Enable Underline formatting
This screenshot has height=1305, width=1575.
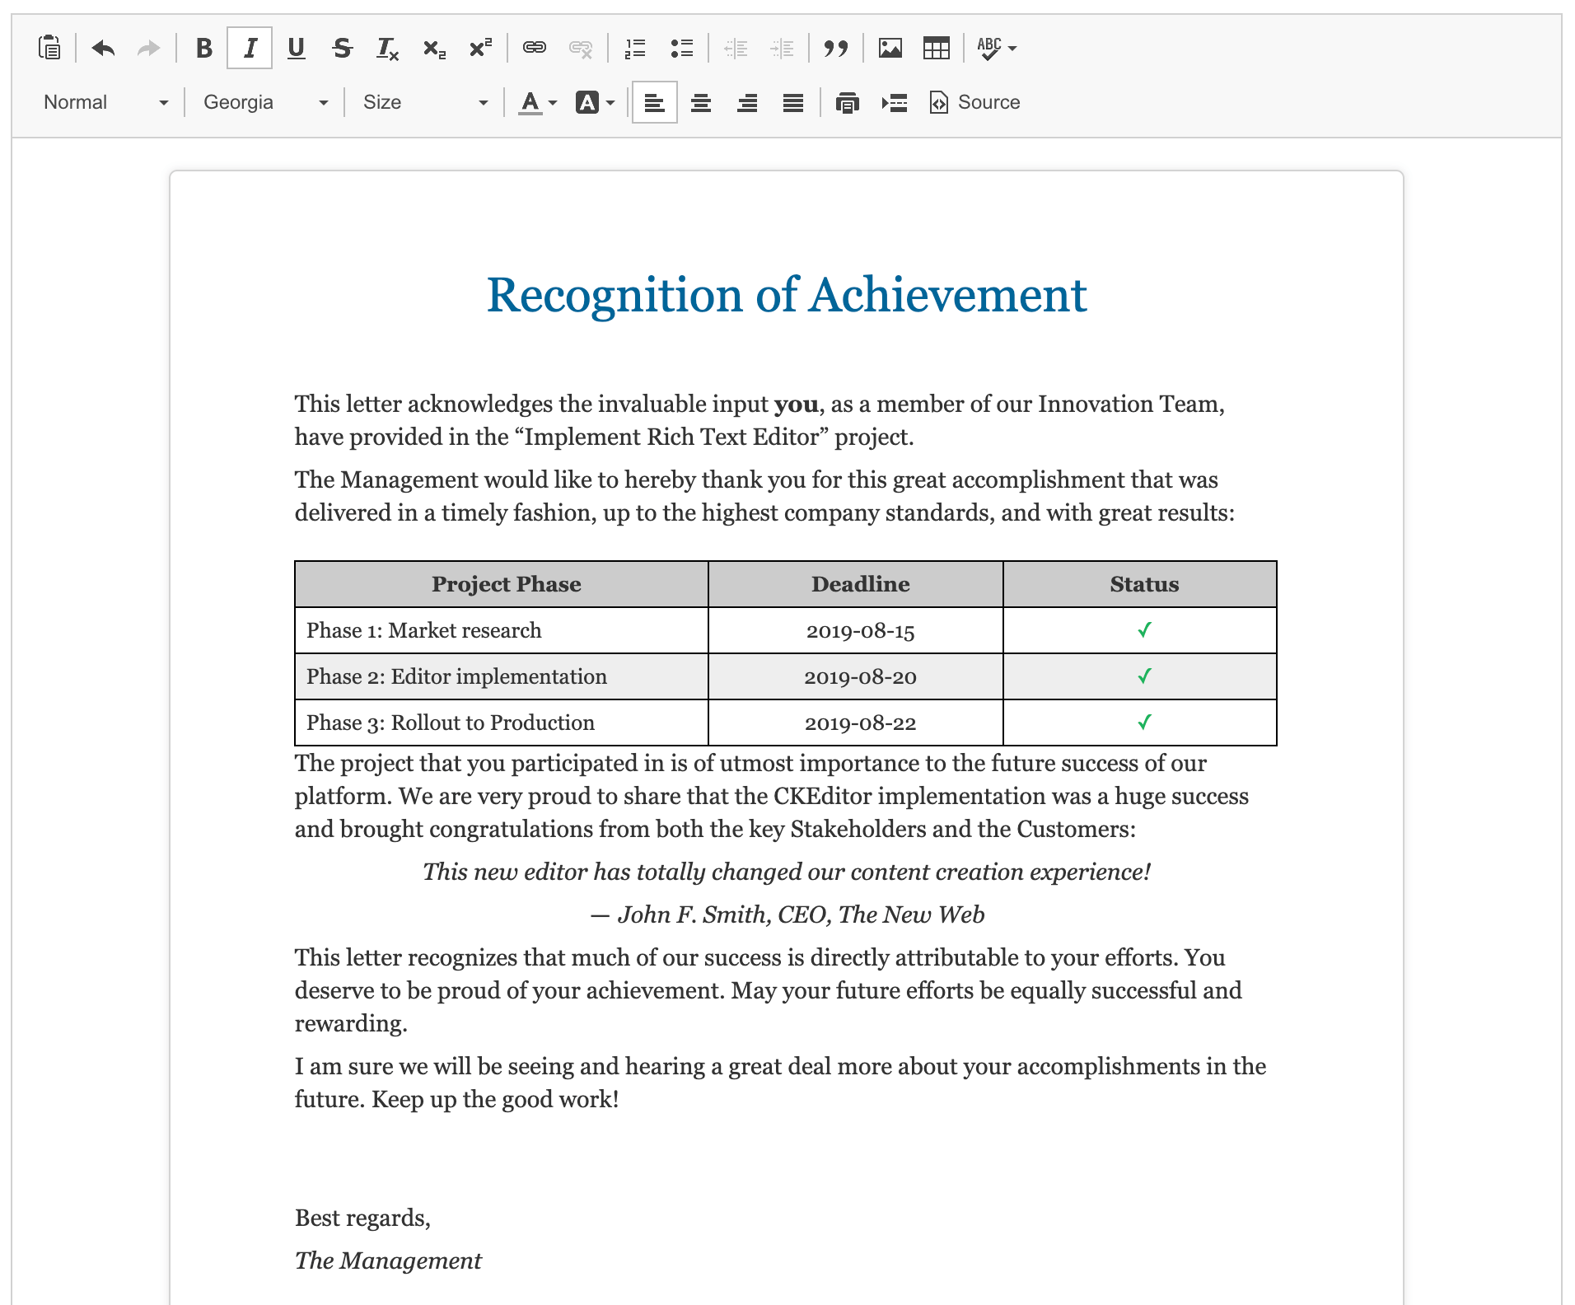(x=296, y=48)
